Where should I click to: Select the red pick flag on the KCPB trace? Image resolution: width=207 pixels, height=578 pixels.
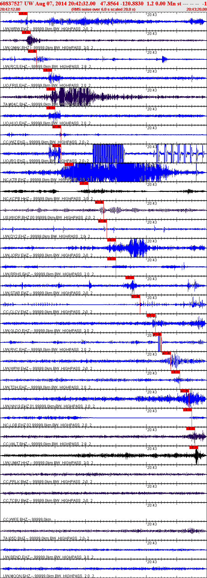point(84,183)
